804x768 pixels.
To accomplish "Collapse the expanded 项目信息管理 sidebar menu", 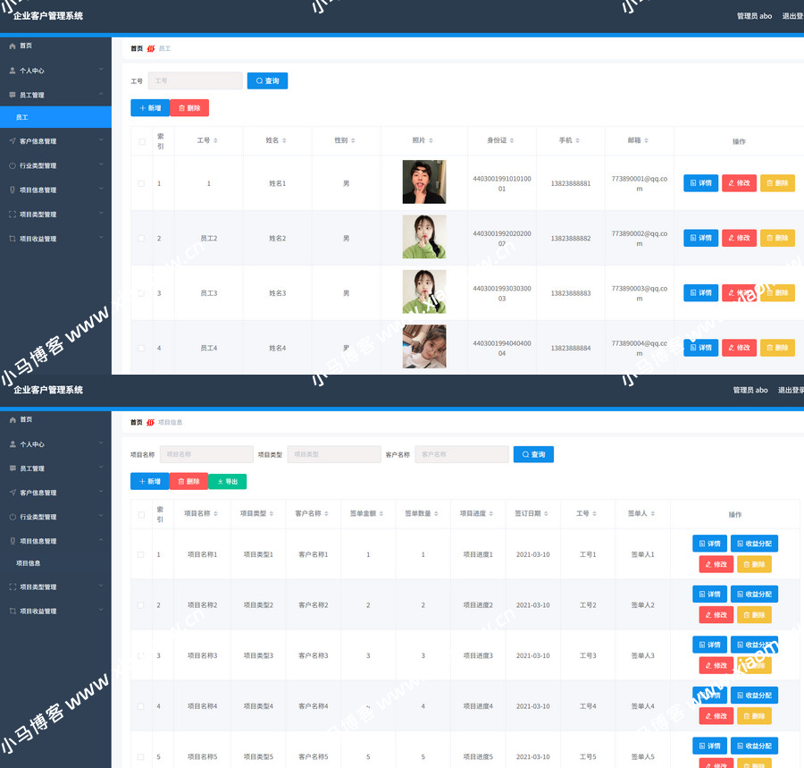I will click(x=55, y=541).
